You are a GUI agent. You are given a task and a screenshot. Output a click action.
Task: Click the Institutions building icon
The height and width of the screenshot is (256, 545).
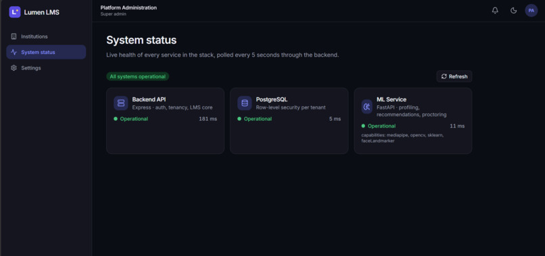[x=14, y=36]
